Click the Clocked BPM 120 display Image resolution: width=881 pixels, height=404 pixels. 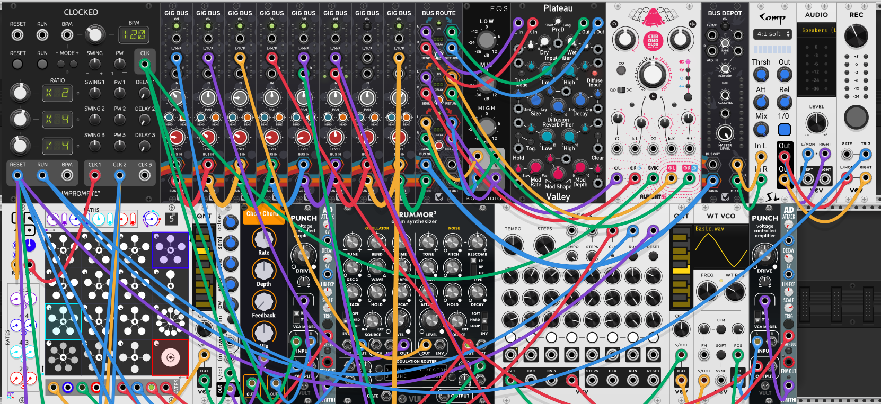coord(134,35)
